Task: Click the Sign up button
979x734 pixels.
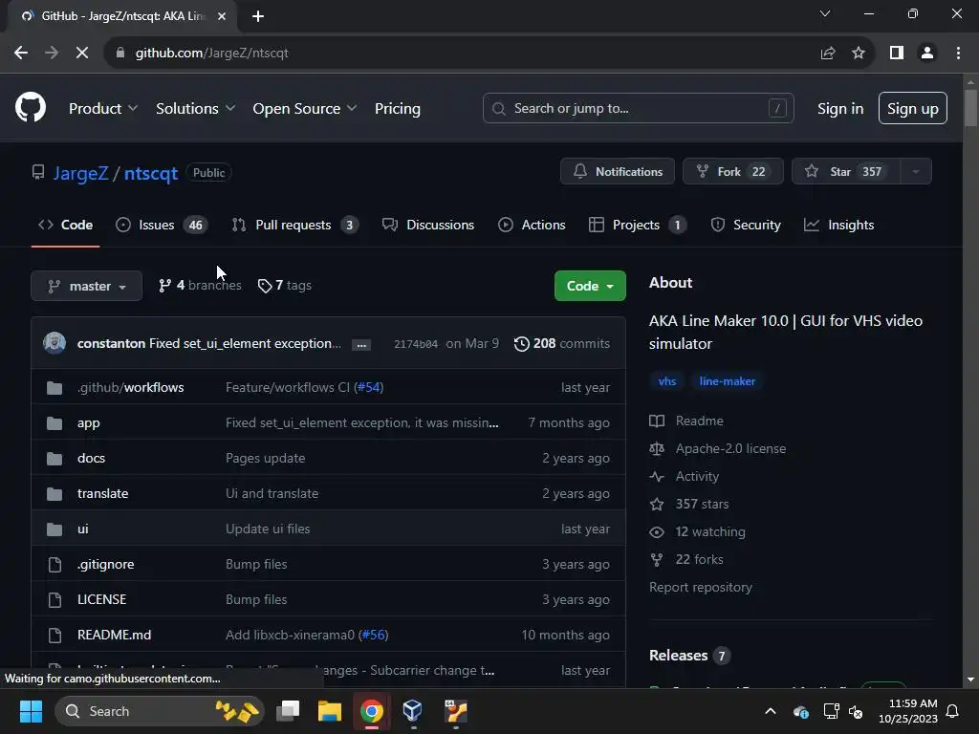Action: click(913, 109)
